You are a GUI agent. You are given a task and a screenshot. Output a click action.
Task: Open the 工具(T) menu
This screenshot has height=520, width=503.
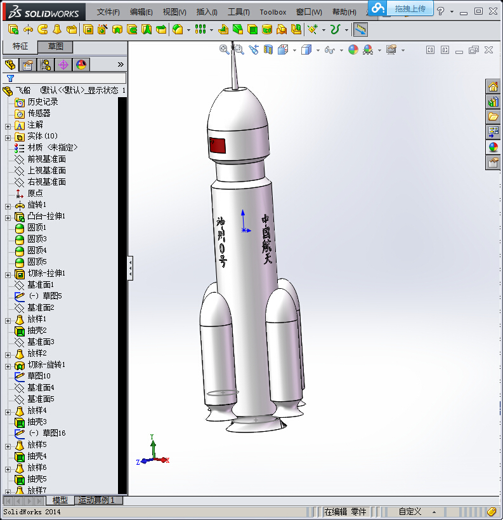coord(238,12)
